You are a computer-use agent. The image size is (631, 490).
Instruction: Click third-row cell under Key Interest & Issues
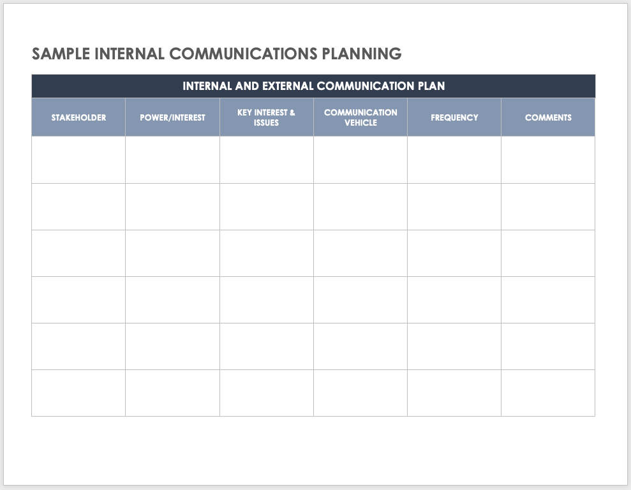click(266, 253)
